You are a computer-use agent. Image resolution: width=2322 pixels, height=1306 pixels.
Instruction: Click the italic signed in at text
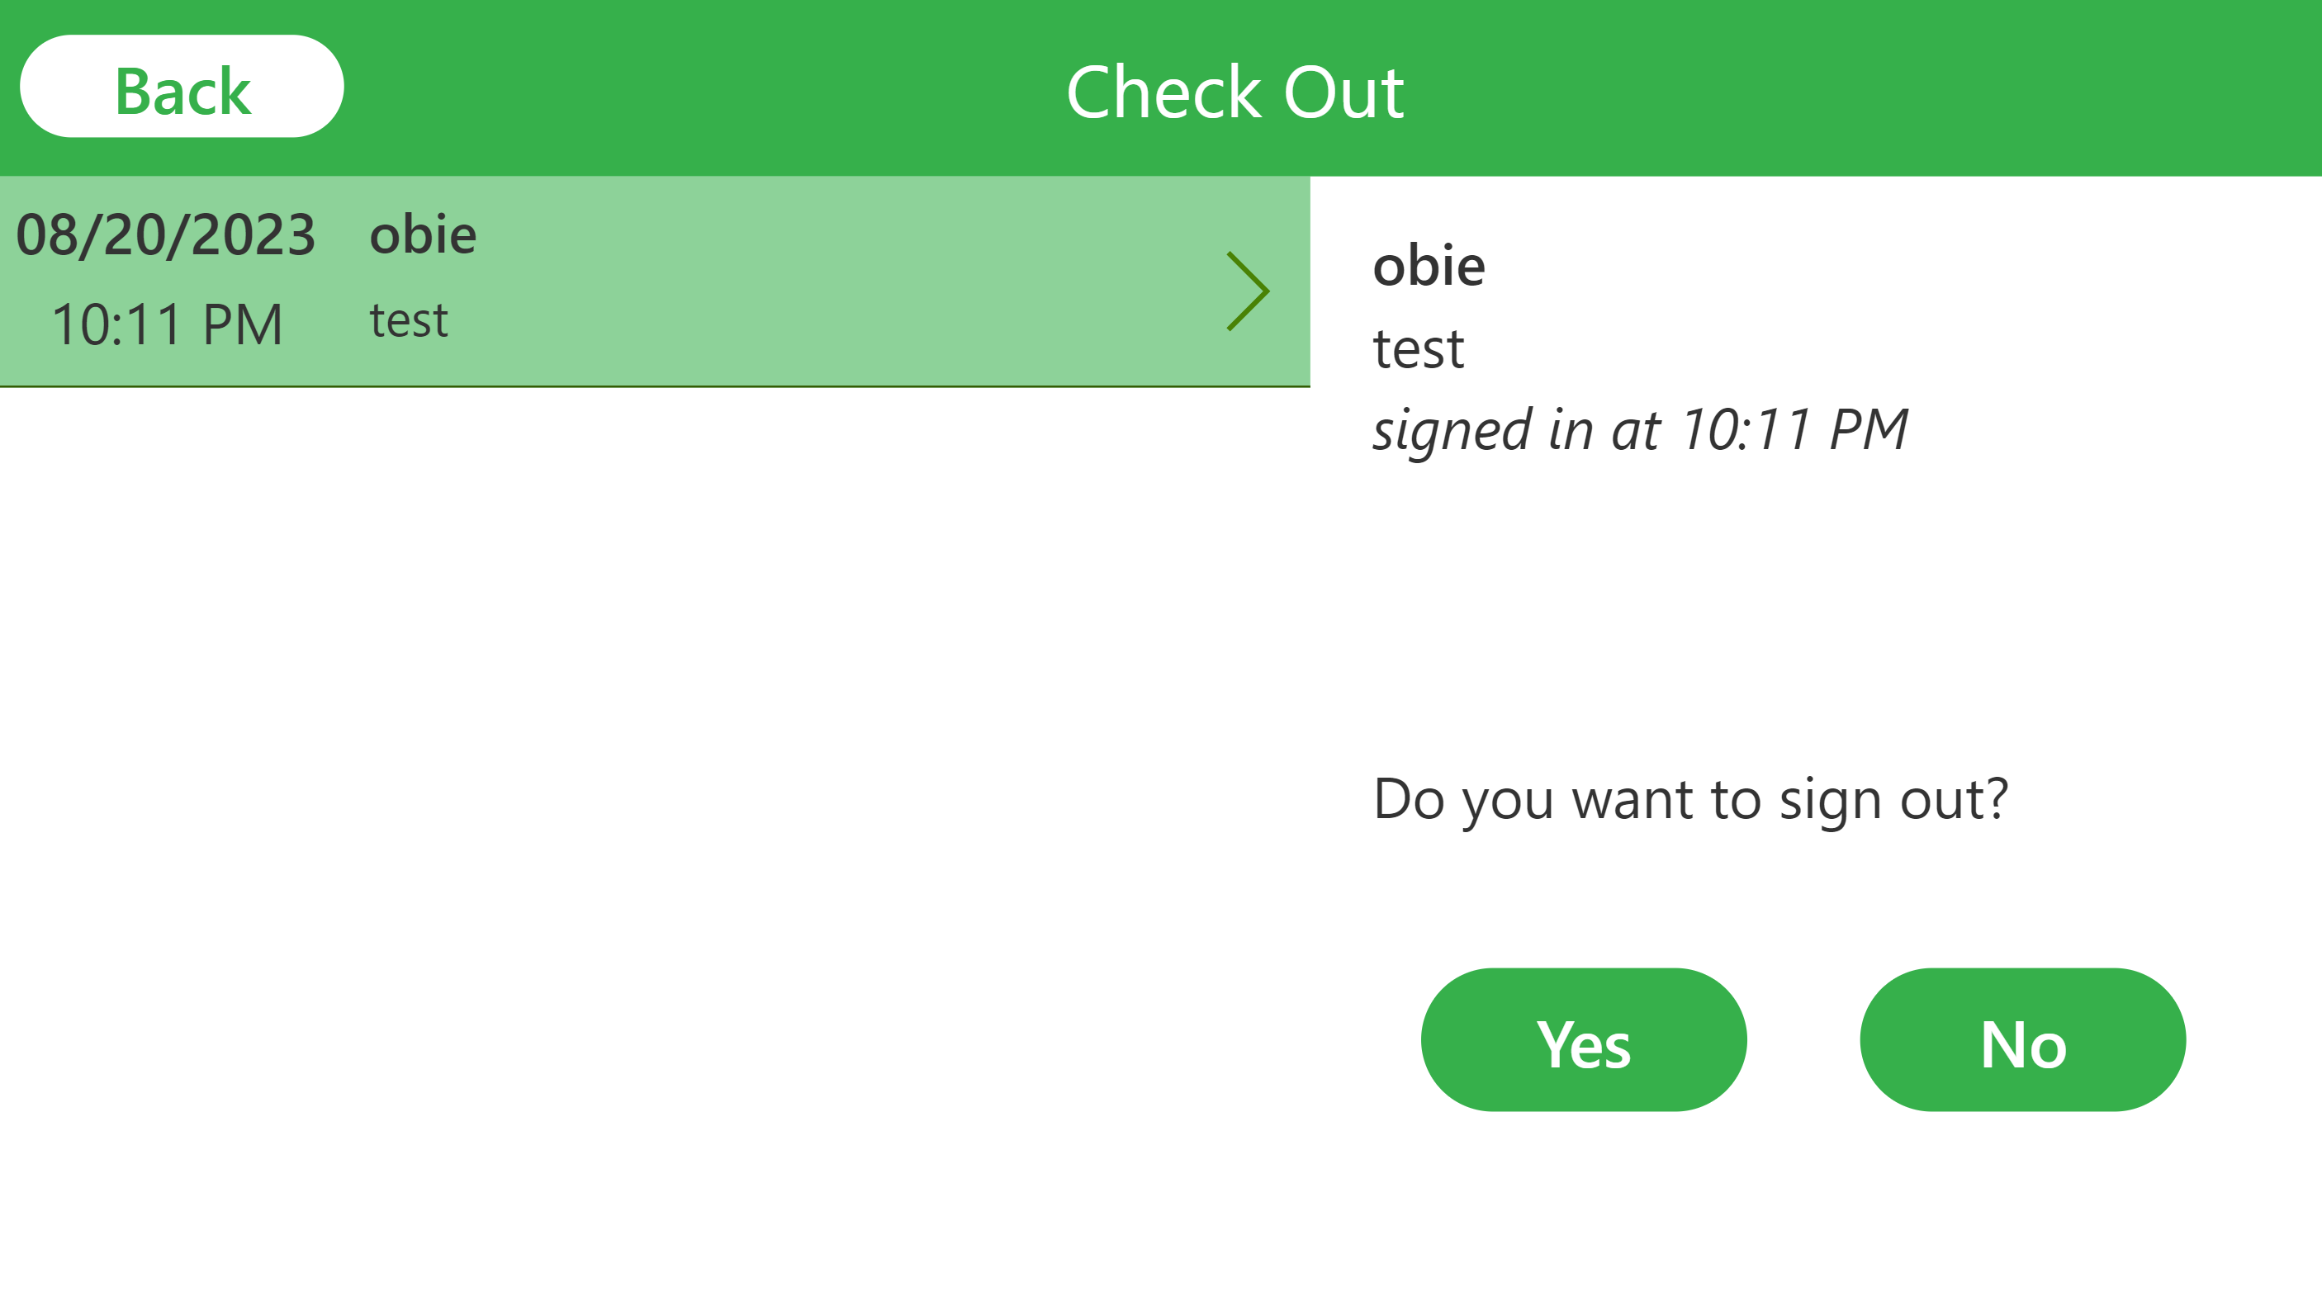pyautogui.click(x=1640, y=430)
